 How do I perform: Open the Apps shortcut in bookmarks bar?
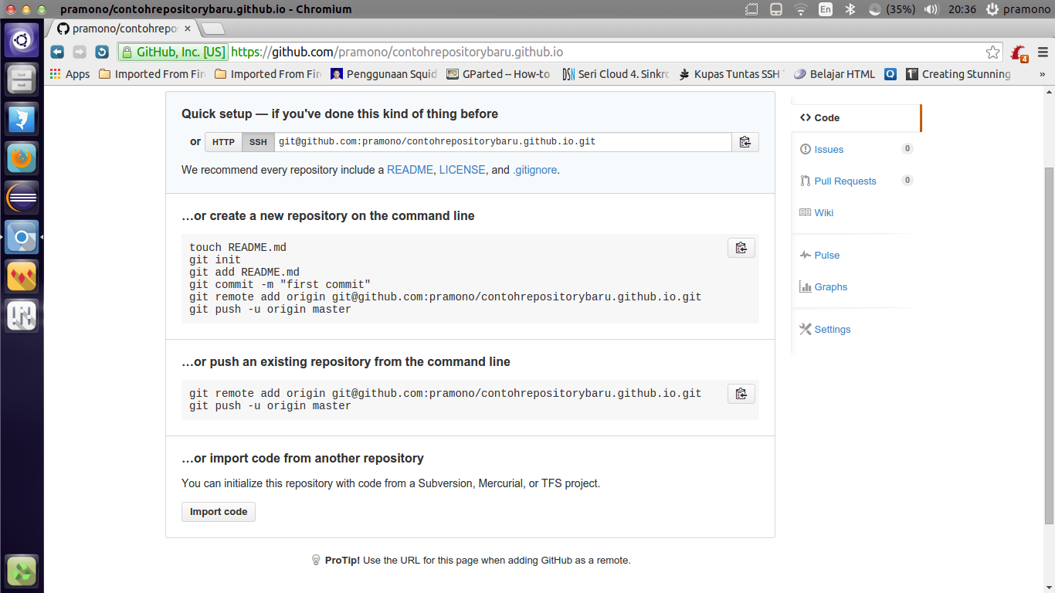(70, 74)
